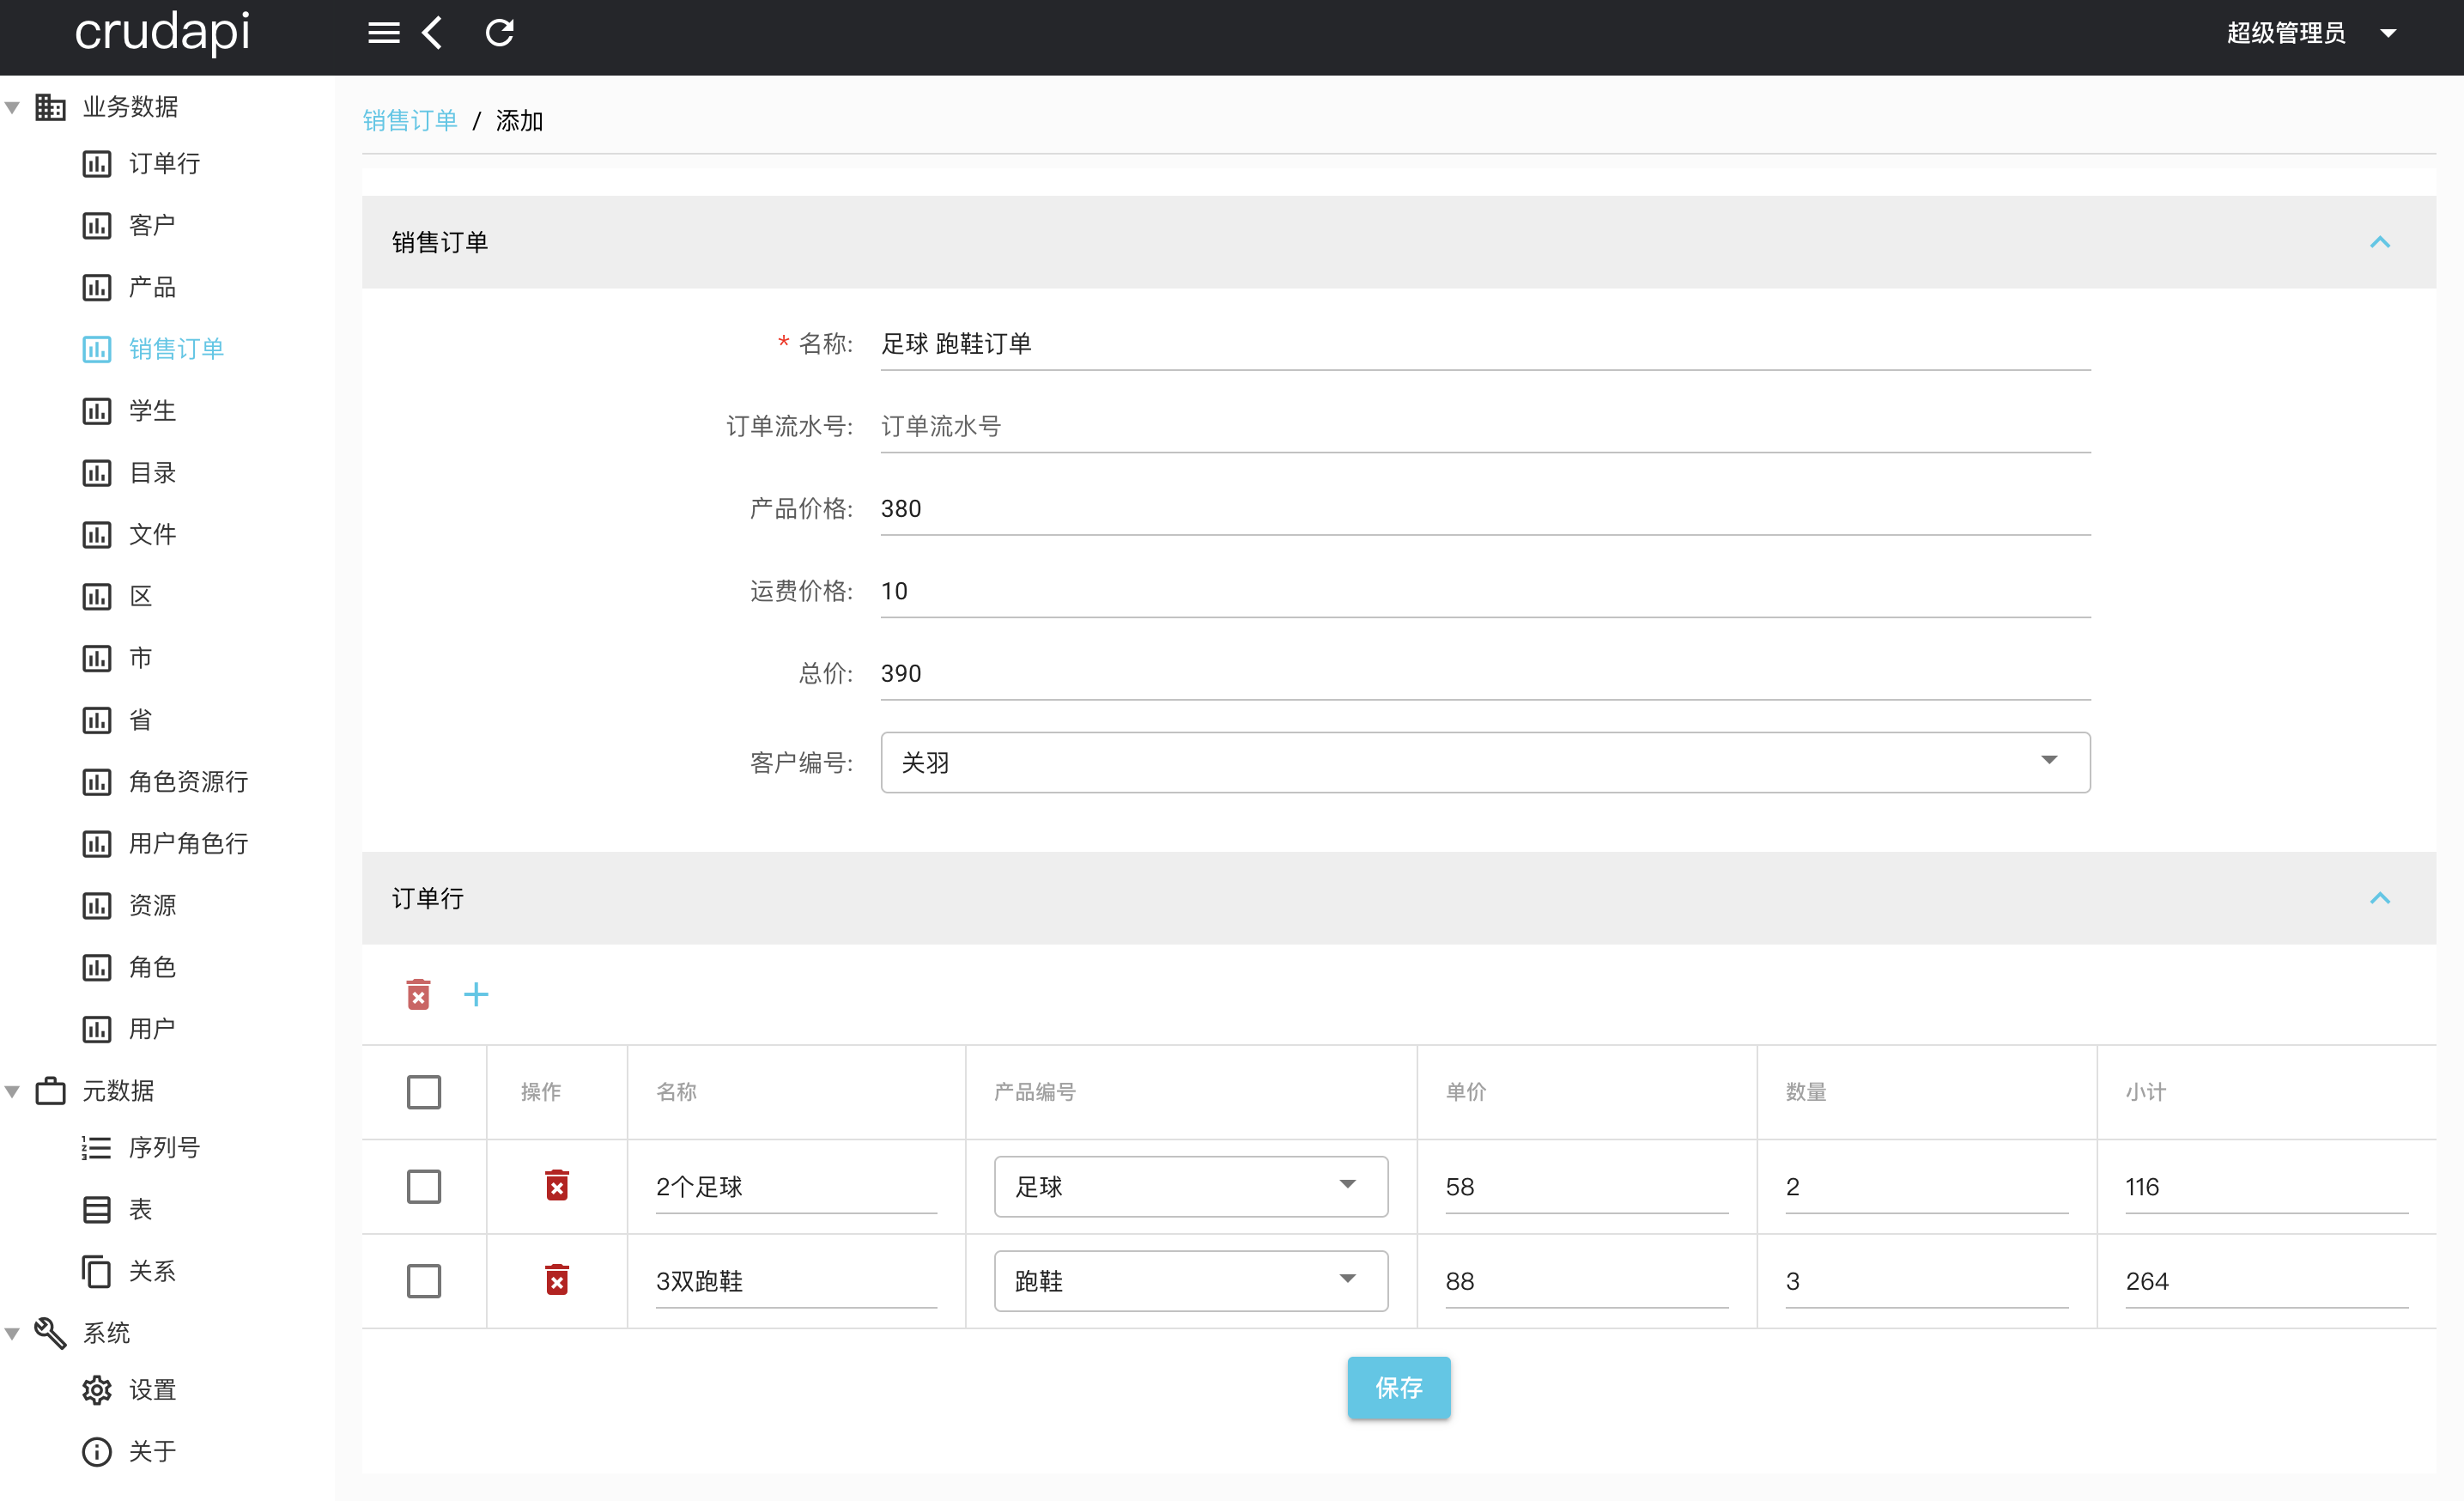The image size is (2464, 1501).
Task: Click the 保存 button
Action: pyautogui.click(x=1398, y=1387)
